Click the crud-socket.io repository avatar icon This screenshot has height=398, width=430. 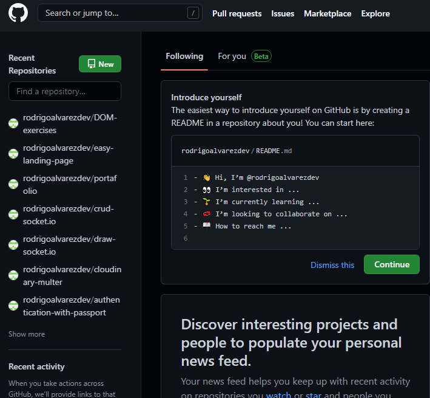13,214
